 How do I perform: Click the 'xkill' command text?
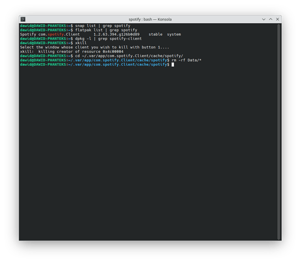[81, 43]
